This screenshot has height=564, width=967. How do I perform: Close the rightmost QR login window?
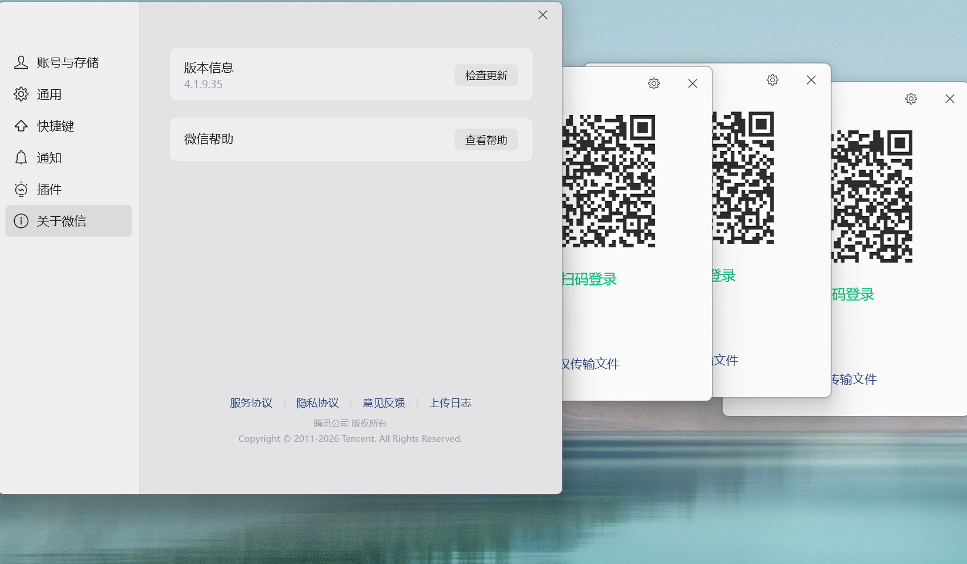pyautogui.click(x=950, y=99)
